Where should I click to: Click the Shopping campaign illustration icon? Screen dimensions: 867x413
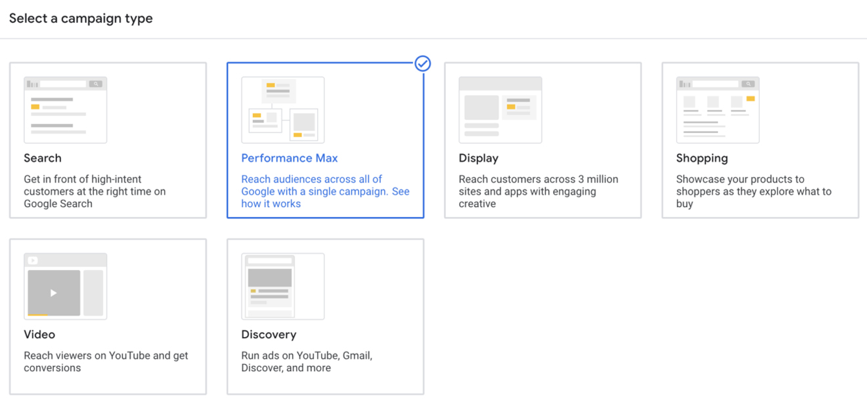717,109
